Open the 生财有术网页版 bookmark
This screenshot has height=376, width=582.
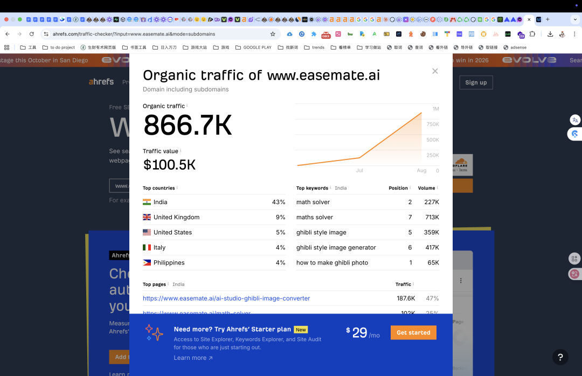[x=99, y=47]
